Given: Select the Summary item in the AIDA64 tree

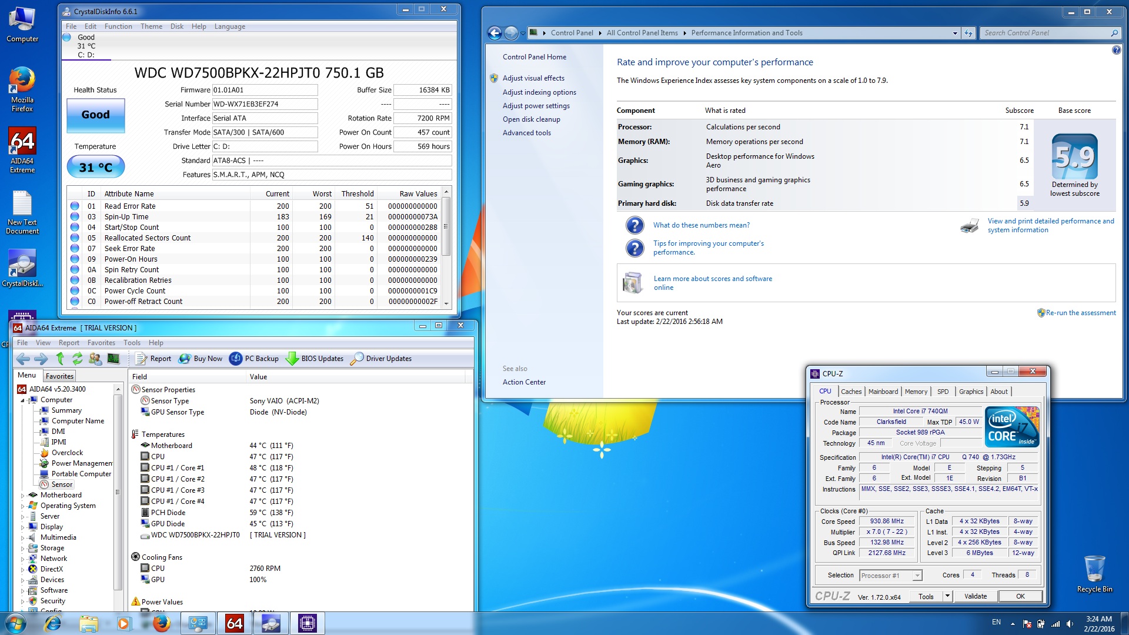Looking at the screenshot, I should click(x=66, y=410).
